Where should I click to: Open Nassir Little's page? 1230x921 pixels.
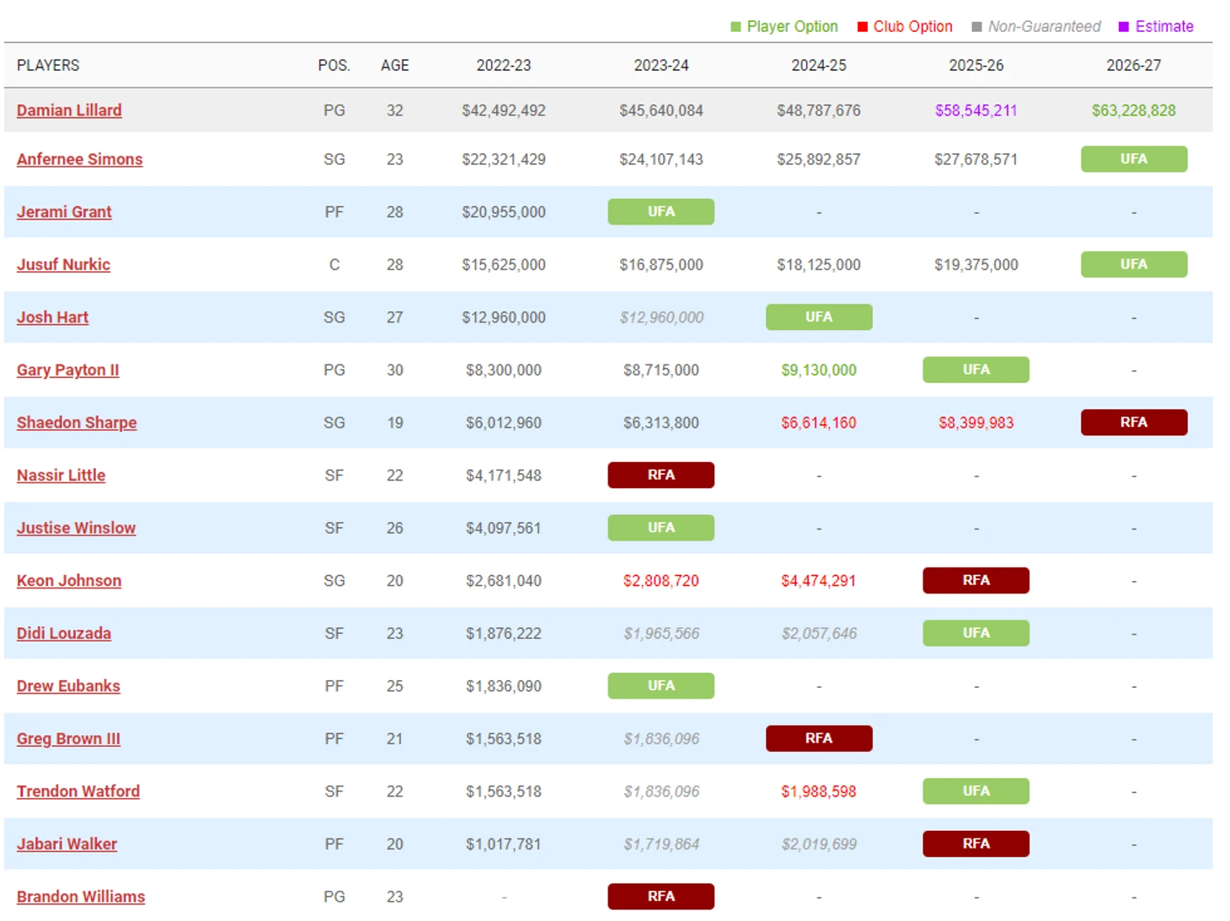(x=61, y=475)
